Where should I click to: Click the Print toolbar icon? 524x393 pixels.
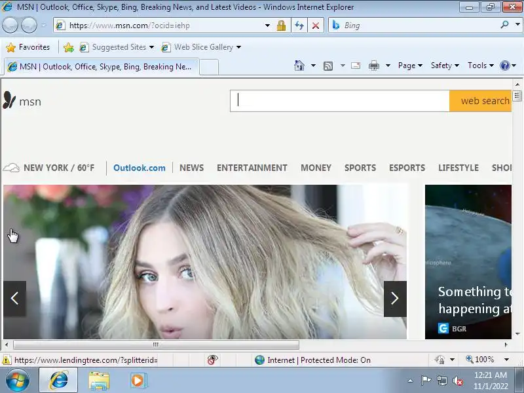point(374,65)
